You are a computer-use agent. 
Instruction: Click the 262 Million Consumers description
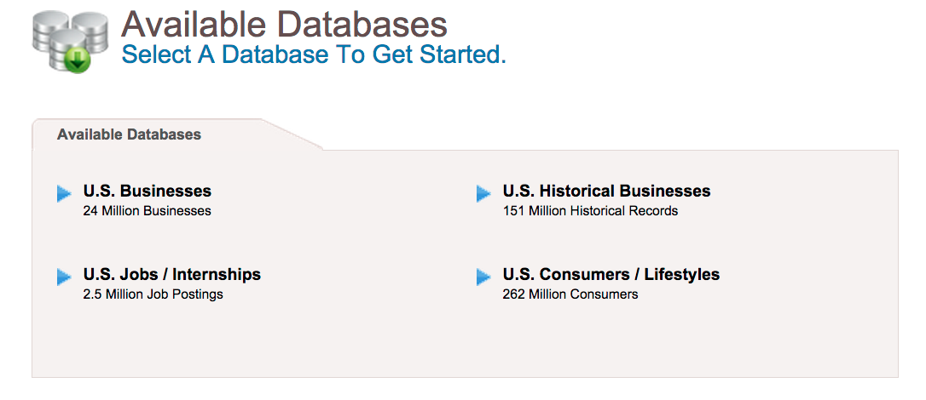(x=570, y=294)
